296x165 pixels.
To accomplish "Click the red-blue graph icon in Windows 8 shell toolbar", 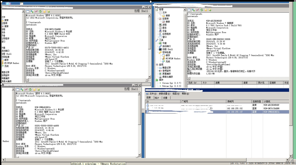I will (x=36, y=11).
